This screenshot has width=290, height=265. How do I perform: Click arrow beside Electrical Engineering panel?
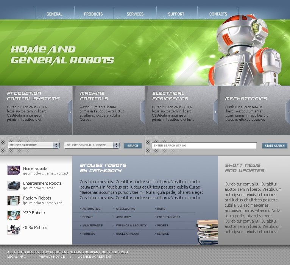point(216,112)
